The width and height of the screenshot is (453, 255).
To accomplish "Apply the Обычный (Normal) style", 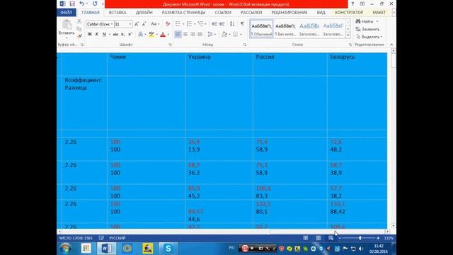I will 261,28.
